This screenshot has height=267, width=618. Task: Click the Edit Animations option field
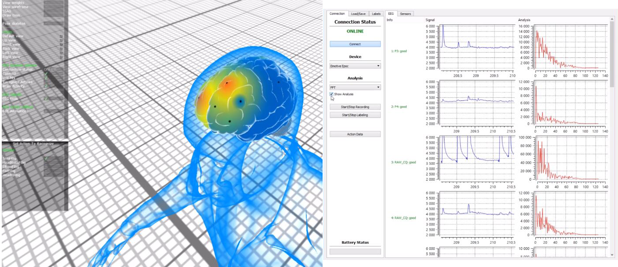(x=53, y=111)
